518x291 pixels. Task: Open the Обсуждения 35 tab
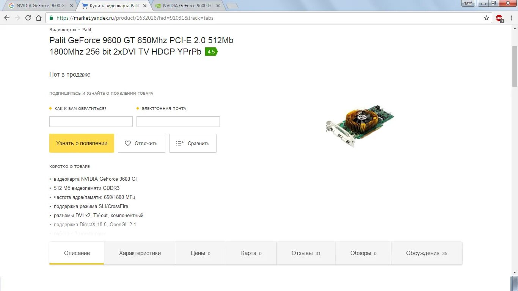(427, 253)
